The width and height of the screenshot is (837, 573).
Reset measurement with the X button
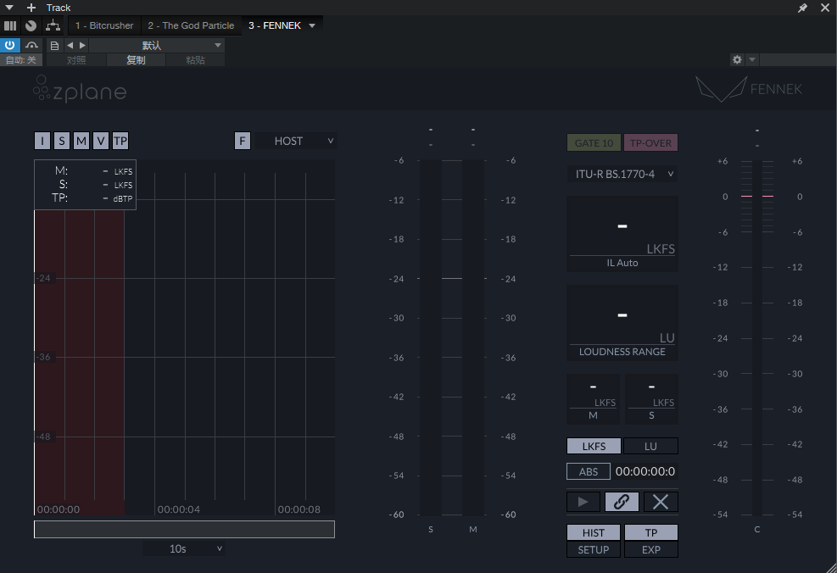[661, 502]
